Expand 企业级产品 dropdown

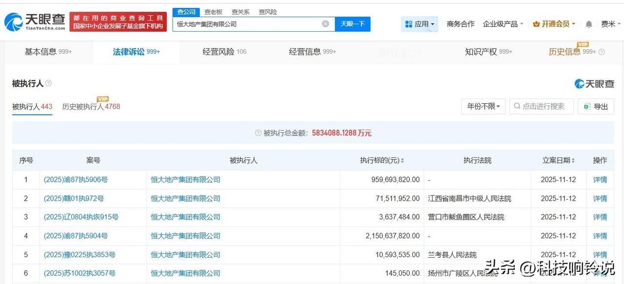click(503, 24)
